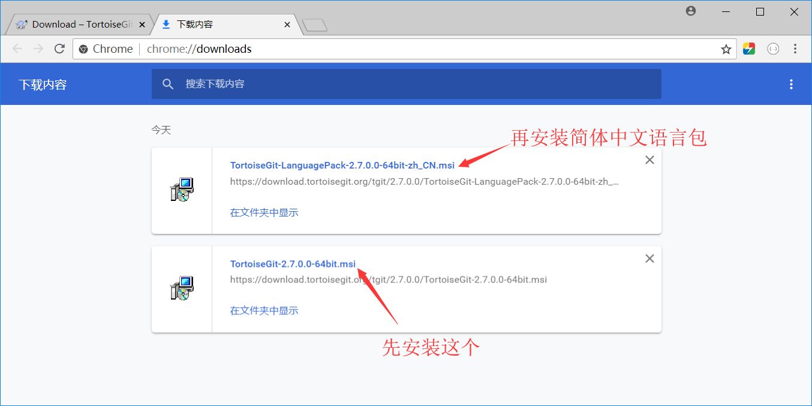812x406 pixels.
Task: Click the address bar showing chrome://downloads
Action: [x=405, y=49]
